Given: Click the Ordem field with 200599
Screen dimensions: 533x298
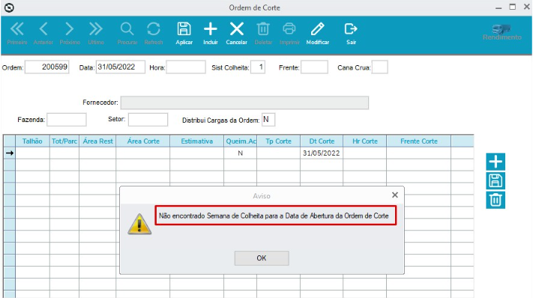Looking at the screenshot, I should tap(47, 67).
